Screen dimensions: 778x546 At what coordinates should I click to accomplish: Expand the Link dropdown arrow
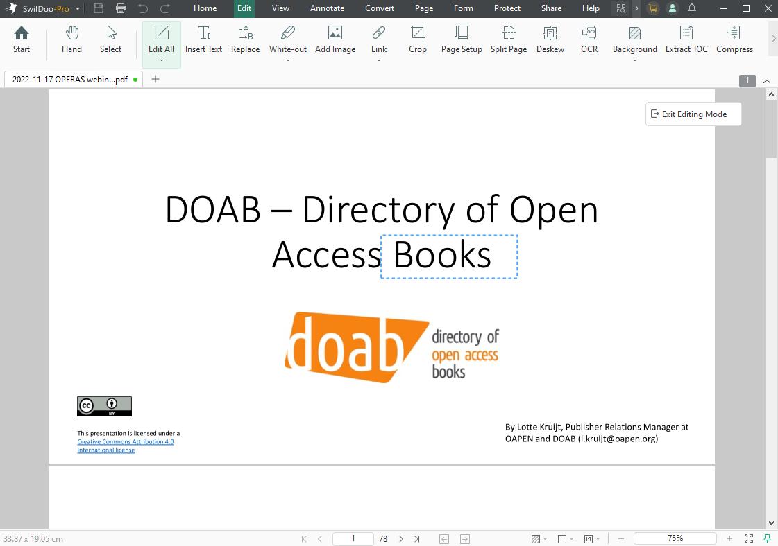coord(378,60)
